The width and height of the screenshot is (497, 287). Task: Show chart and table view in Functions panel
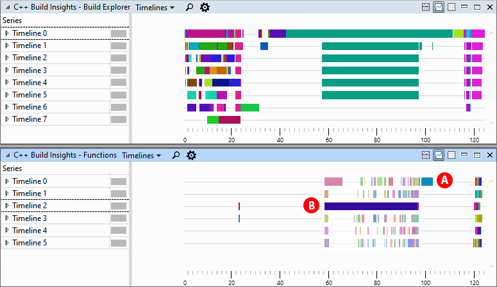[426, 155]
